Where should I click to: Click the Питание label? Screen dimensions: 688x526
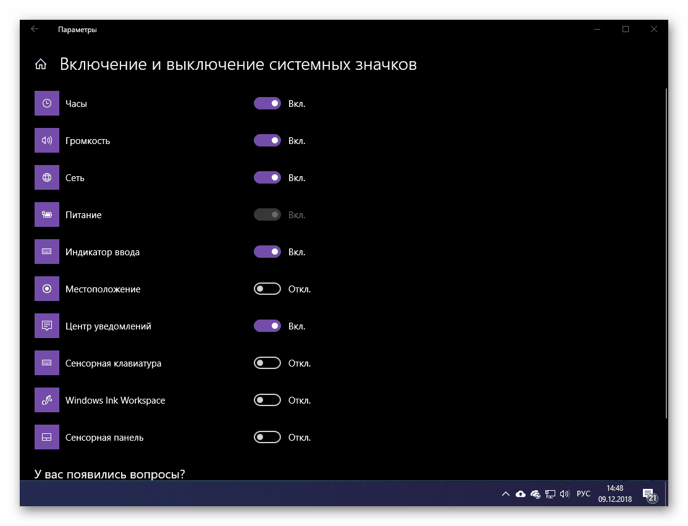(x=83, y=215)
